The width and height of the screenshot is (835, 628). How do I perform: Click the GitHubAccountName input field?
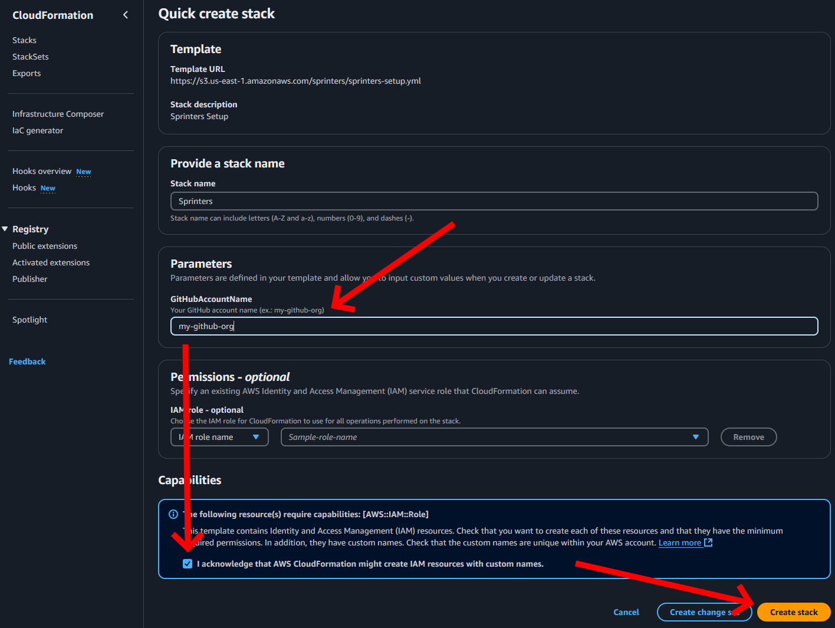[494, 326]
